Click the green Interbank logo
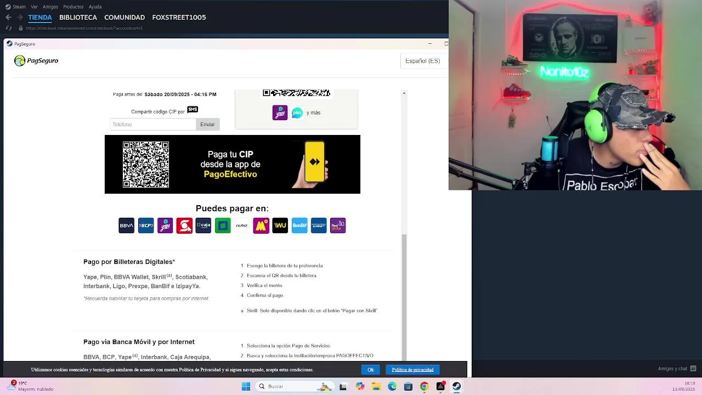 coord(223,225)
